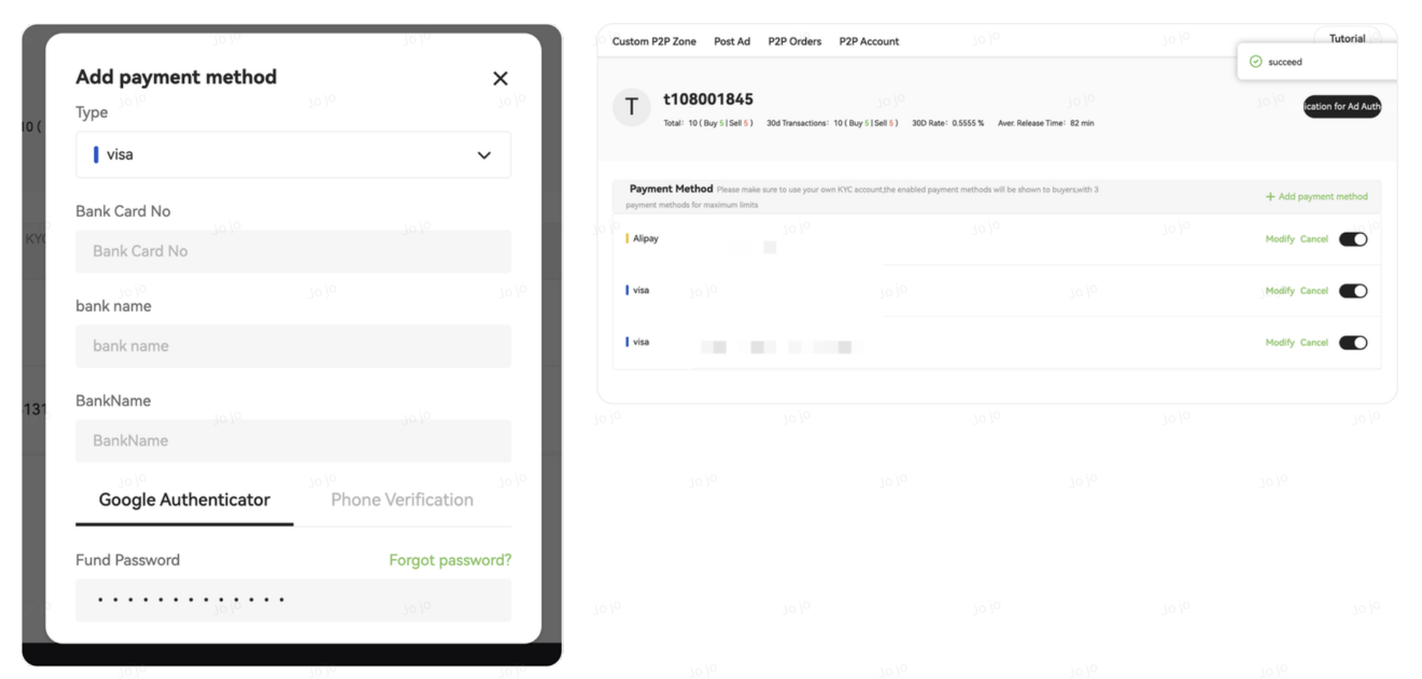Open the Tutorial button
This screenshot has height=679, width=1422.
point(1347,38)
